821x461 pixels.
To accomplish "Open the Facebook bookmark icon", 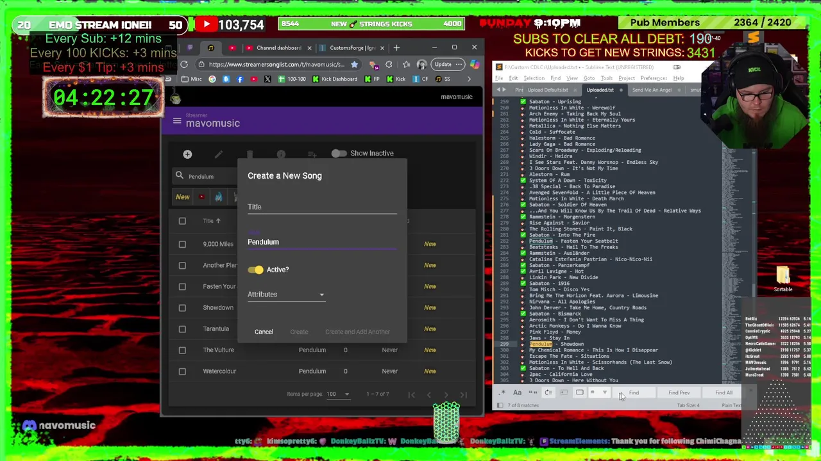I will coord(240,79).
